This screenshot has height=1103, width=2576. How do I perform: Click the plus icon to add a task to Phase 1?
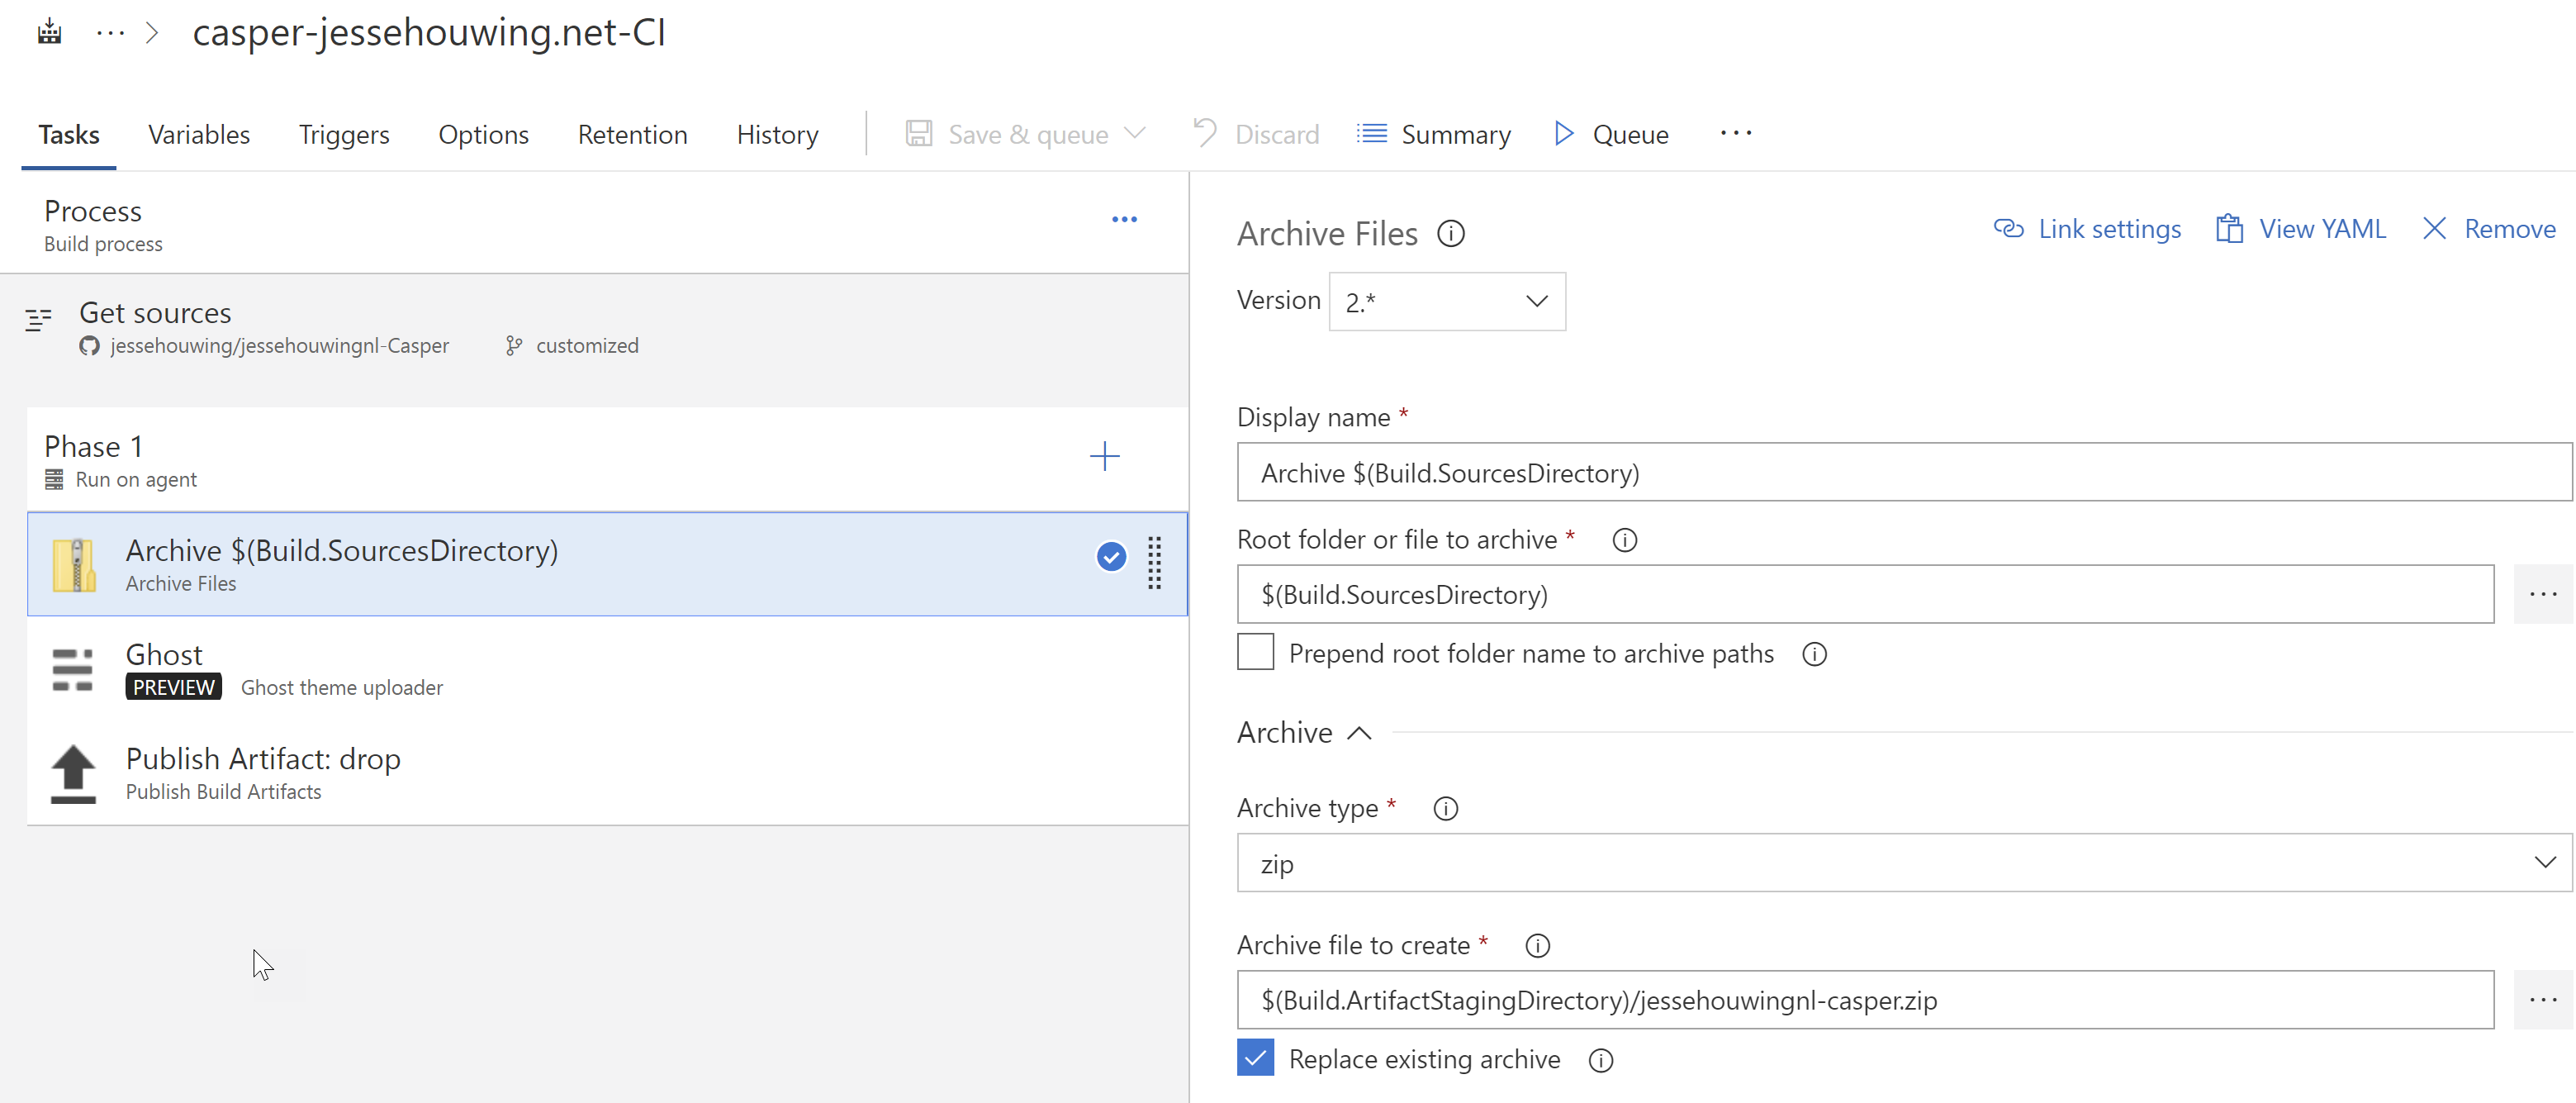click(1104, 457)
